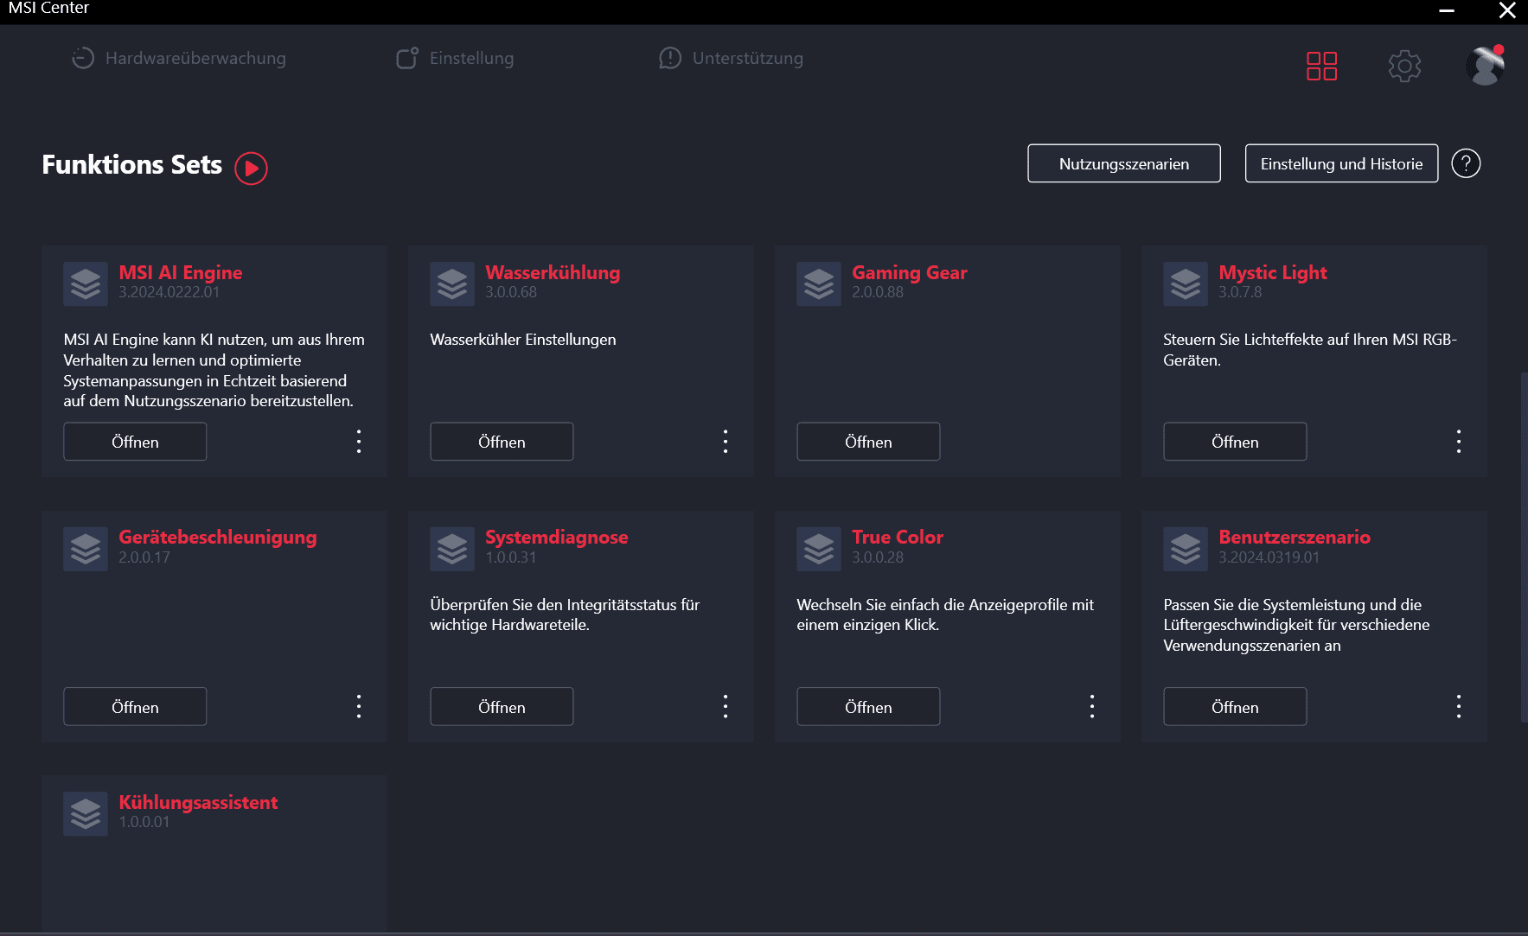Click the True Color stack icon
Image resolution: width=1528 pixels, height=936 pixels.
point(819,549)
